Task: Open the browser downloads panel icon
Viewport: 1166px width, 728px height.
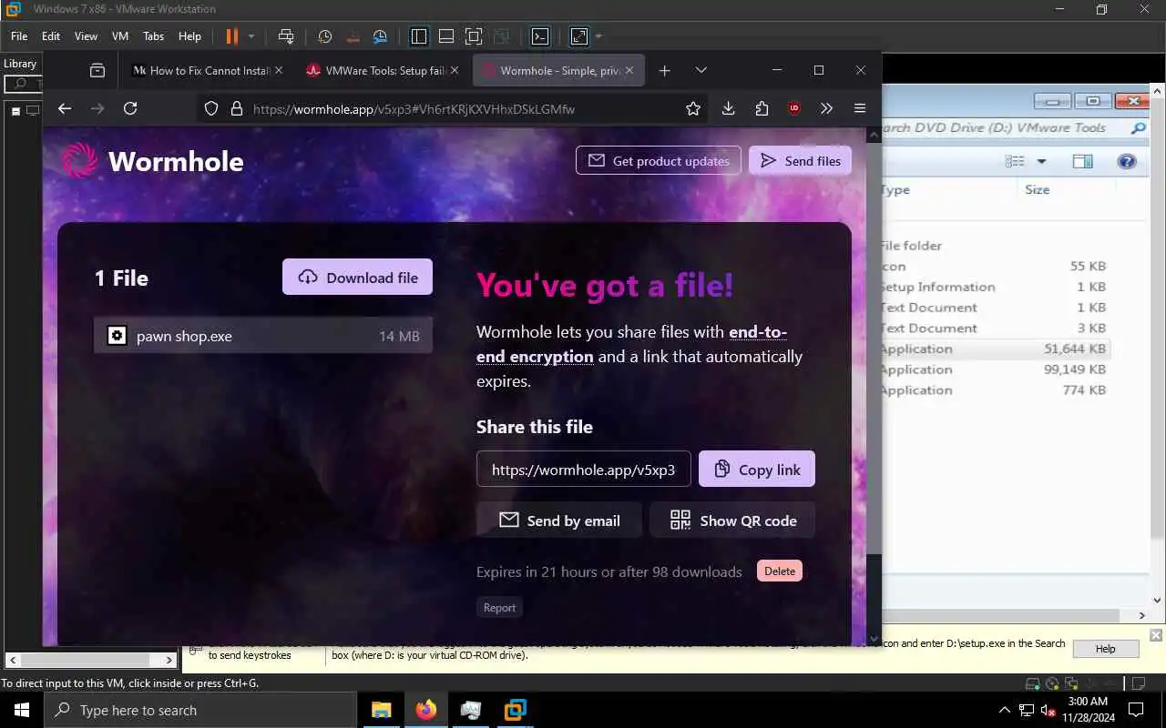Action: point(728,108)
